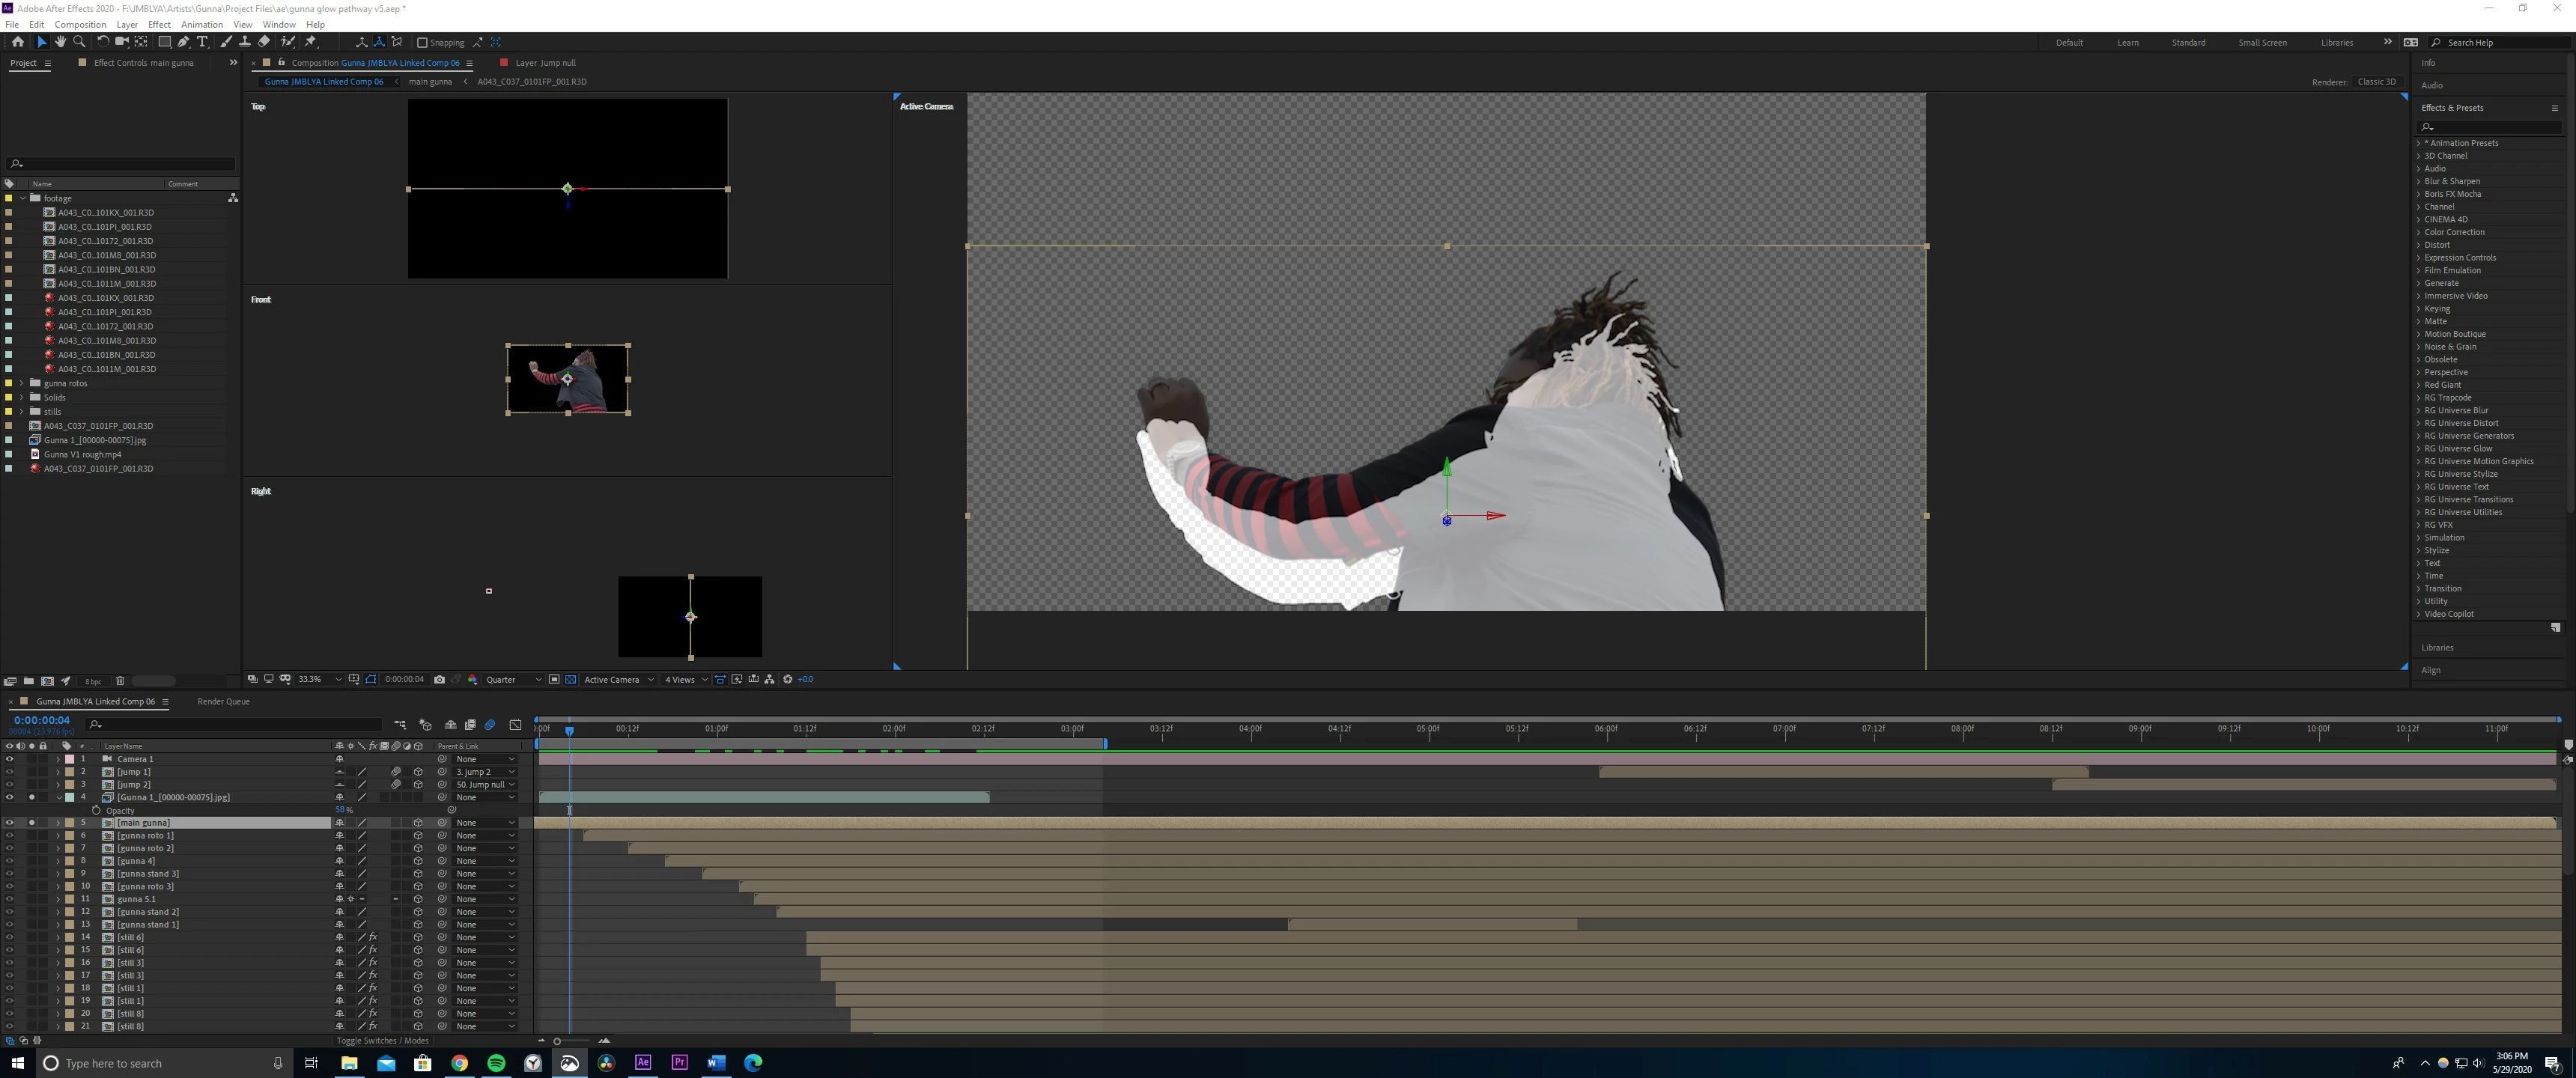Expand the gunna rotos folder
Screen dimensions: 2576x1078
point(22,383)
